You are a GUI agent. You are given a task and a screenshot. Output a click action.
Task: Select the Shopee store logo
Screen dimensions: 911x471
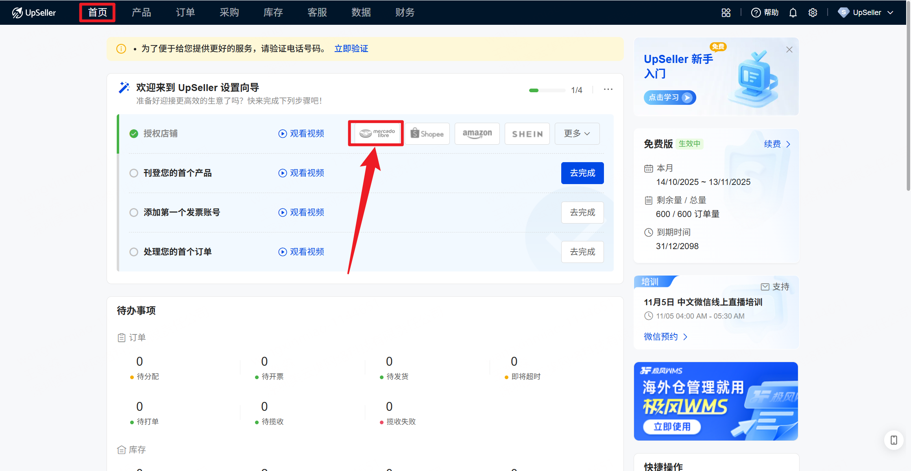[427, 134]
